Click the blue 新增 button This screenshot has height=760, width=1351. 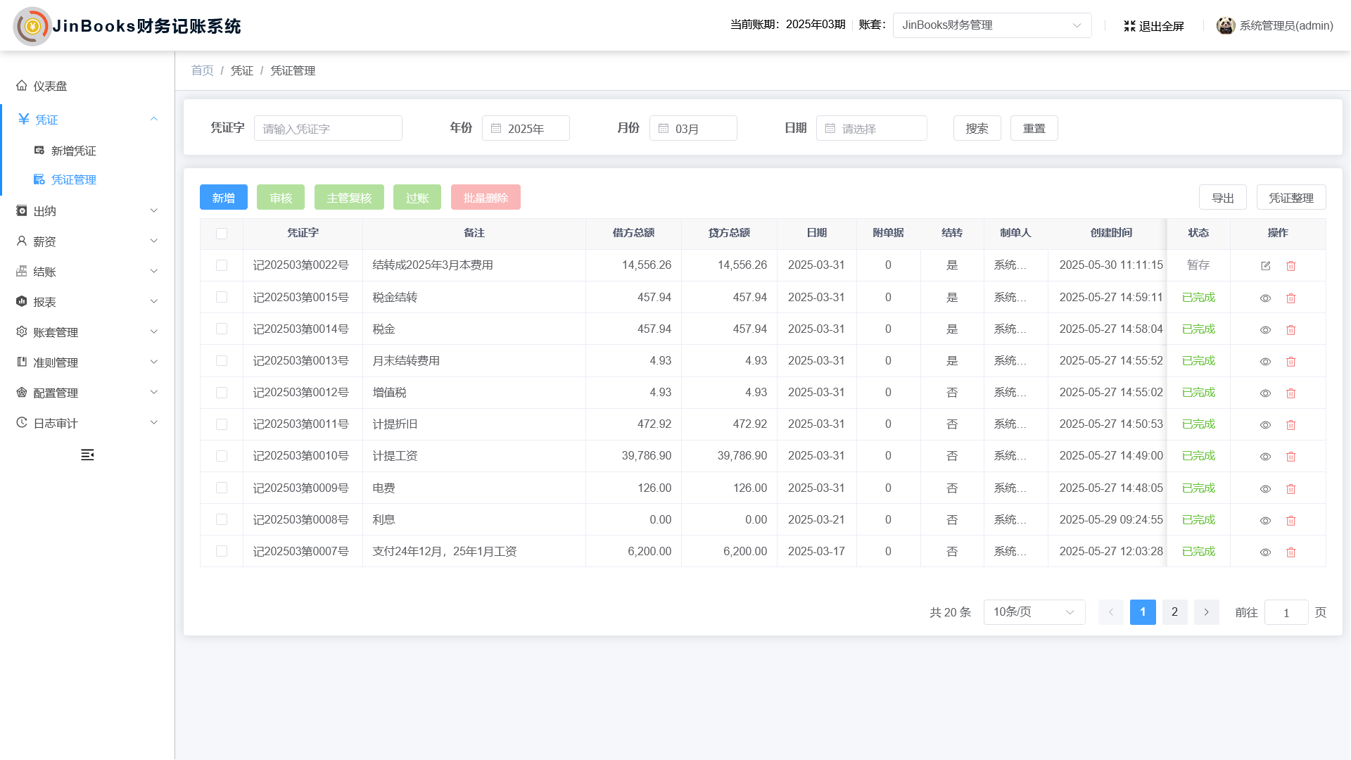[223, 198]
